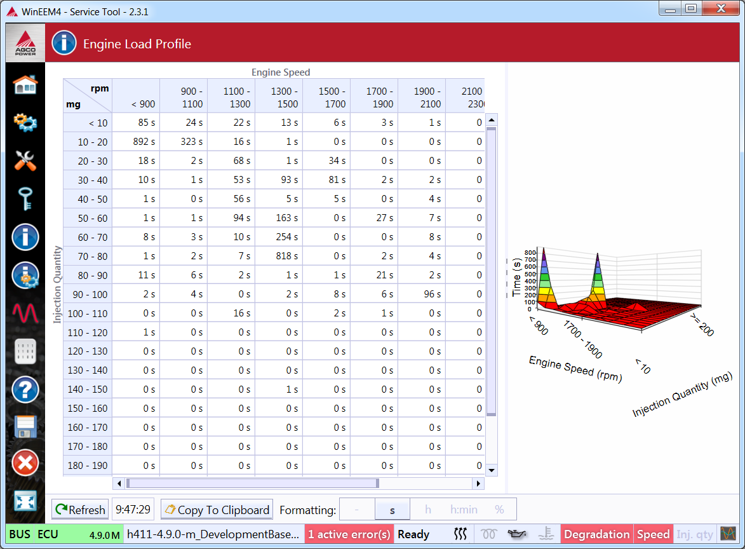745x549 pixels.
Task: Toggle fullscreen with the expand arrows icon
Action: 25,501
